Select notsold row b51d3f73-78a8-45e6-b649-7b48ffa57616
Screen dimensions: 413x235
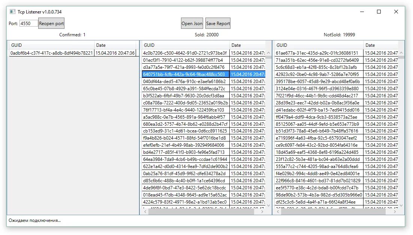point(337,131)
